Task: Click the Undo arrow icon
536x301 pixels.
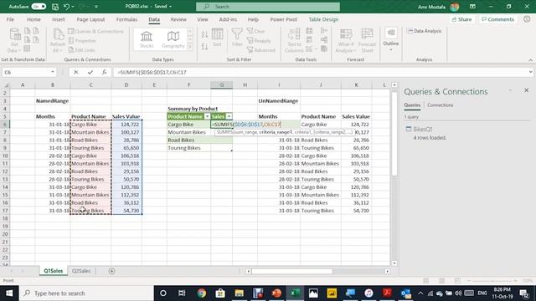Action: (x=66, y=7)
